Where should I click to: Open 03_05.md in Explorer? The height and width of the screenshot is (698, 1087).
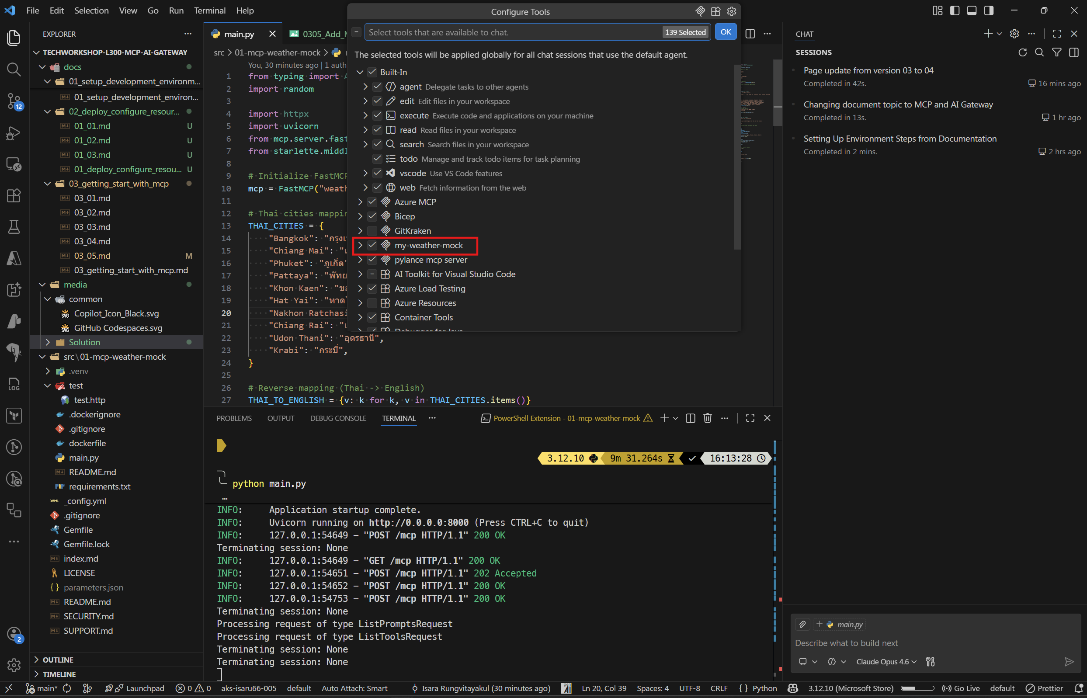92,256
